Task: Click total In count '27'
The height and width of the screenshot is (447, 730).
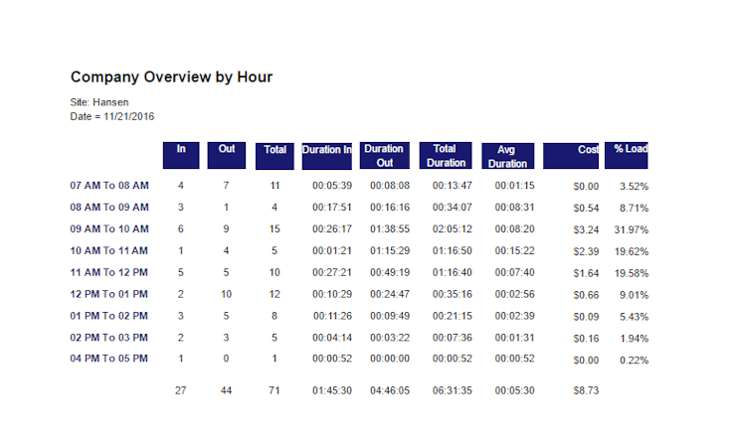Action: point(181,390)
